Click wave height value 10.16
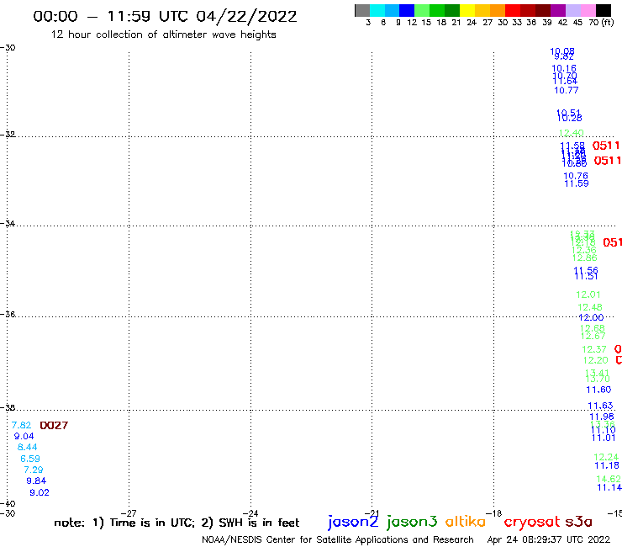 tap(564, 68)
